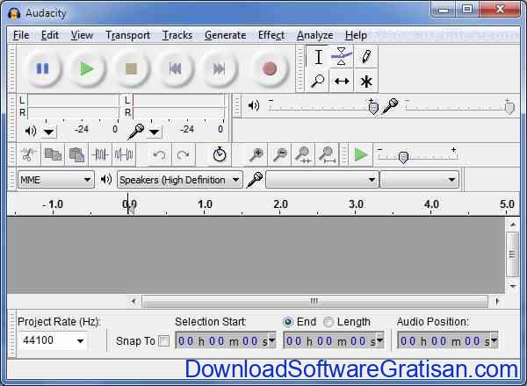Screen dimensions: 527x386
Task: Select the Draw pencil tool
Action: coord(366,56)
